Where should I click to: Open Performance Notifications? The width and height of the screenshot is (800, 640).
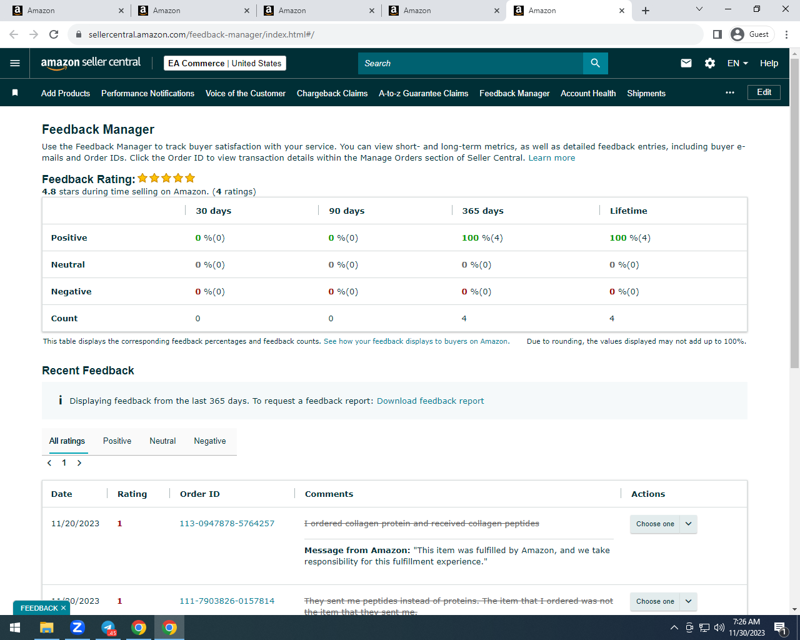(148, 93)
